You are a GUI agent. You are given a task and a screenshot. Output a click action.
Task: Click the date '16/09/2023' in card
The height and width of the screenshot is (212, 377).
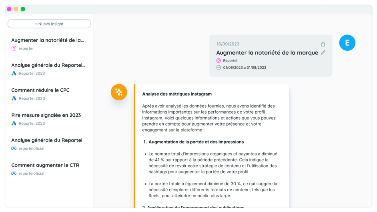pyautogui.click(x=228, y=44)
